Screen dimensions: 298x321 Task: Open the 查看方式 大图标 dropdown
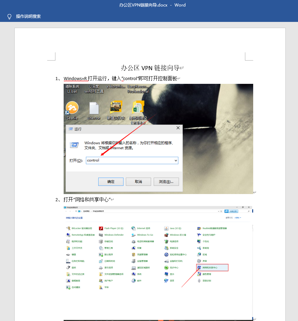(x=238, y=218)
